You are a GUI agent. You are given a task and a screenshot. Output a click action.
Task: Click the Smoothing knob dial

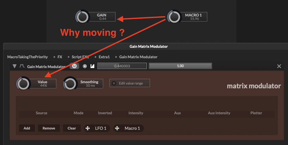pos(70,84)
